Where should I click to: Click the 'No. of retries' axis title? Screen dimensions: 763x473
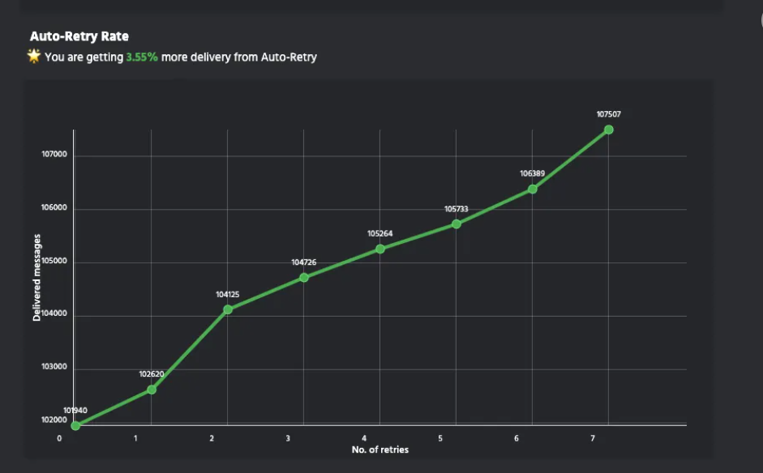click(x=380, y=450)
